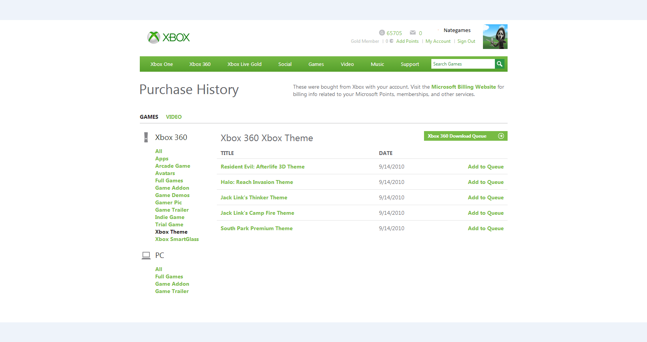Screen dimensions: 647x342
Task: Click the gamerscore G icon
Action: pos(382,33)
